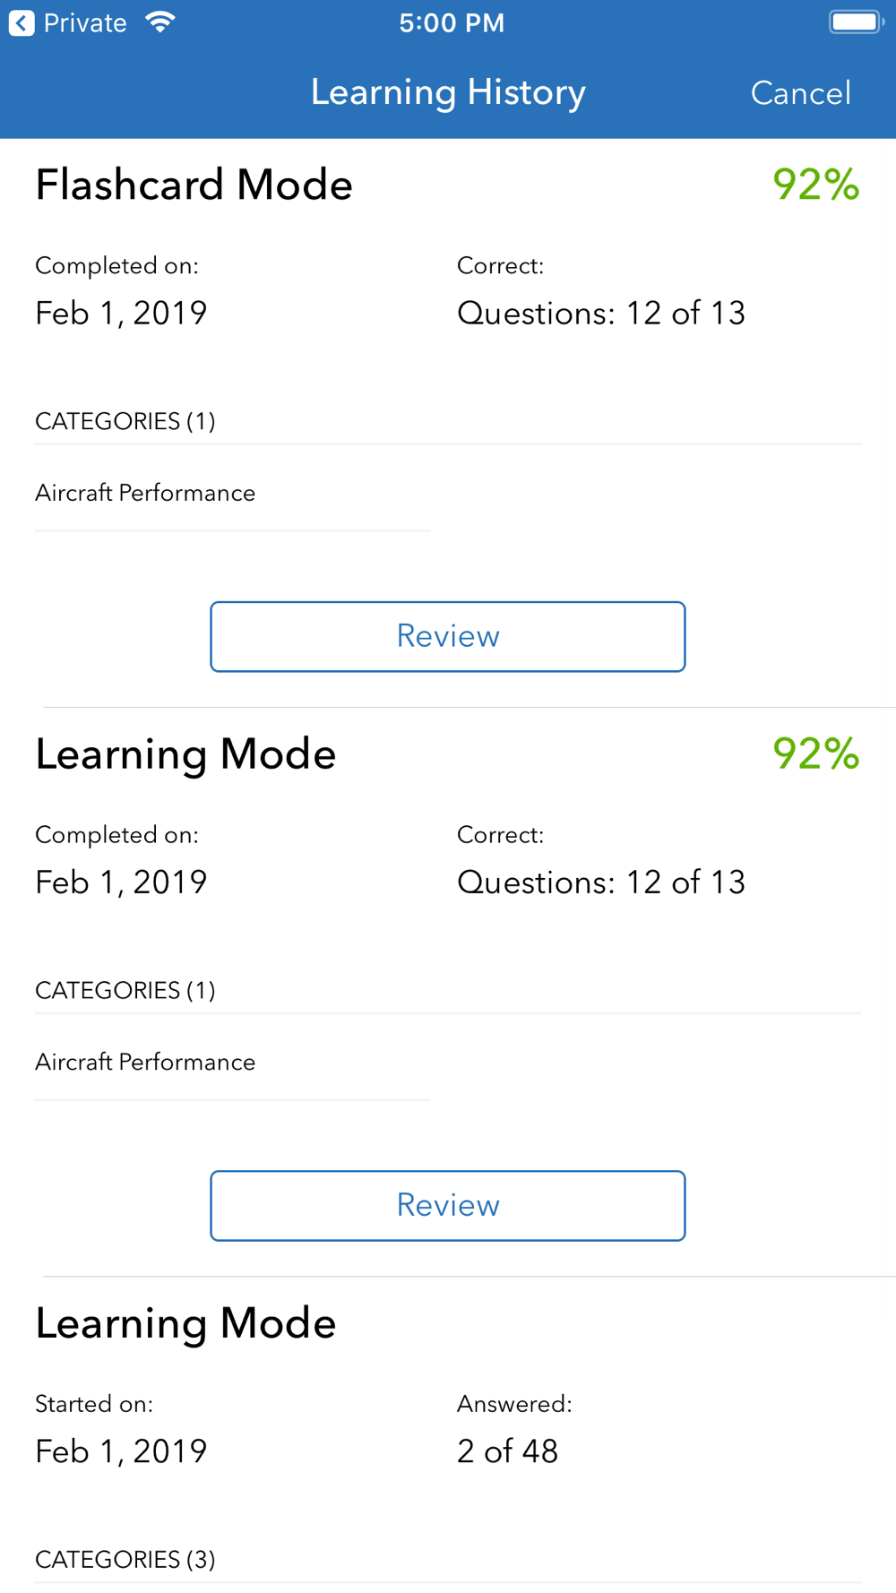Tap the battery indicator icon
The width and height of the screenshot is (896, 1593).
click(856, 22)
